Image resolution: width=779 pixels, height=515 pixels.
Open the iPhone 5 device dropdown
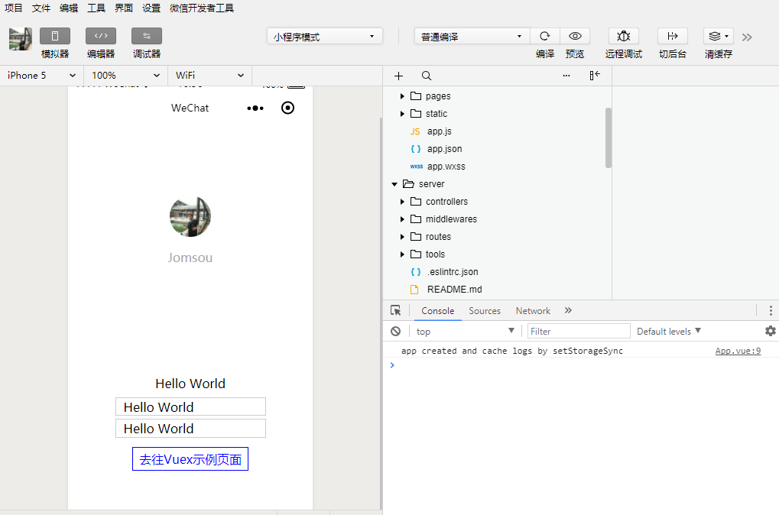pos(41,76)
